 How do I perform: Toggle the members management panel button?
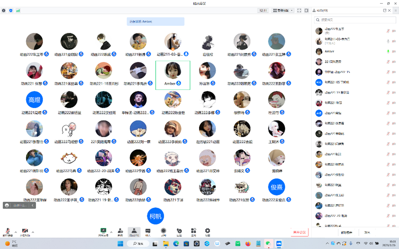(134, 231)
